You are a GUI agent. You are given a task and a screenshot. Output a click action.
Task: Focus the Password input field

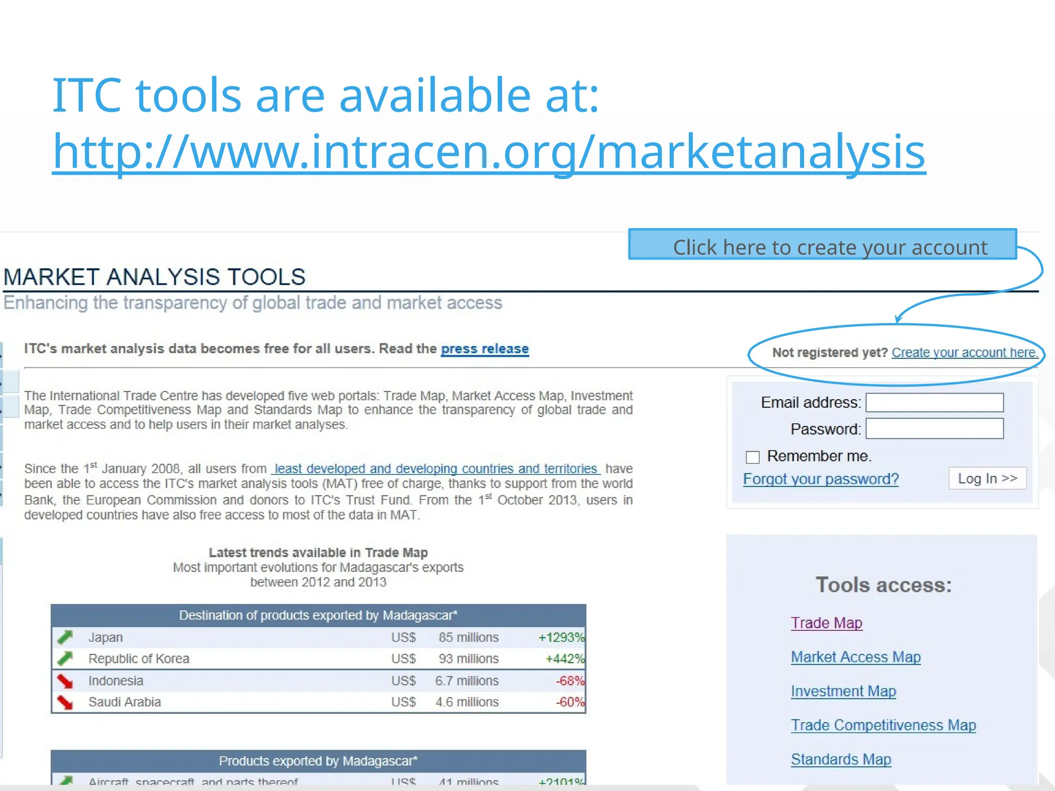click(934, 428)
